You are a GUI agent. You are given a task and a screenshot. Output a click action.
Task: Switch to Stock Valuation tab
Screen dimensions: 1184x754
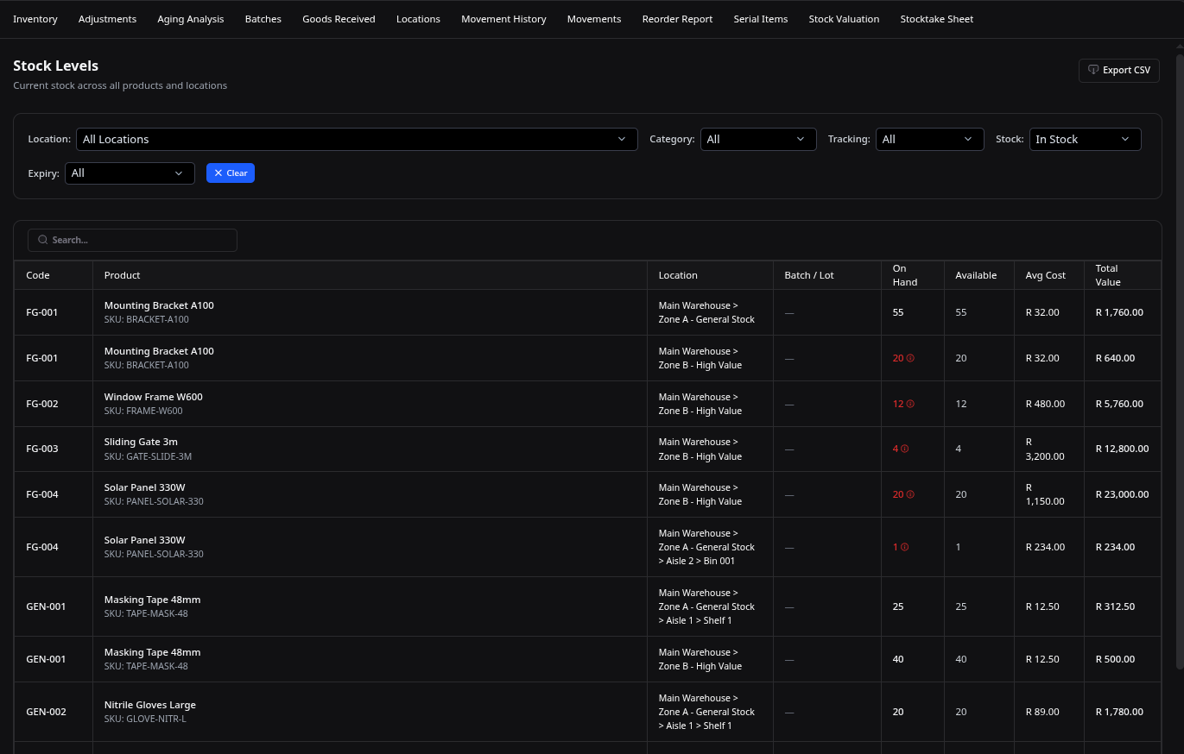844,19
